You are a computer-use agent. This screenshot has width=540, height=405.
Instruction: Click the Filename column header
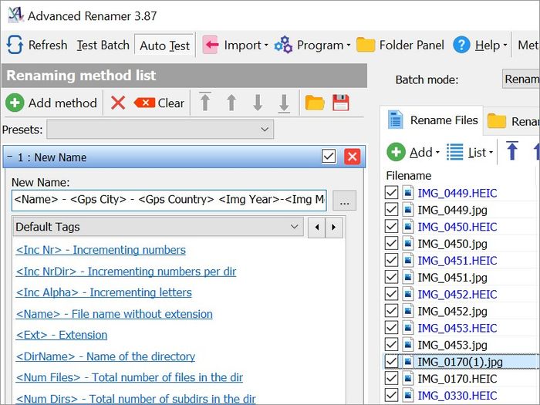tap(408, 176)
